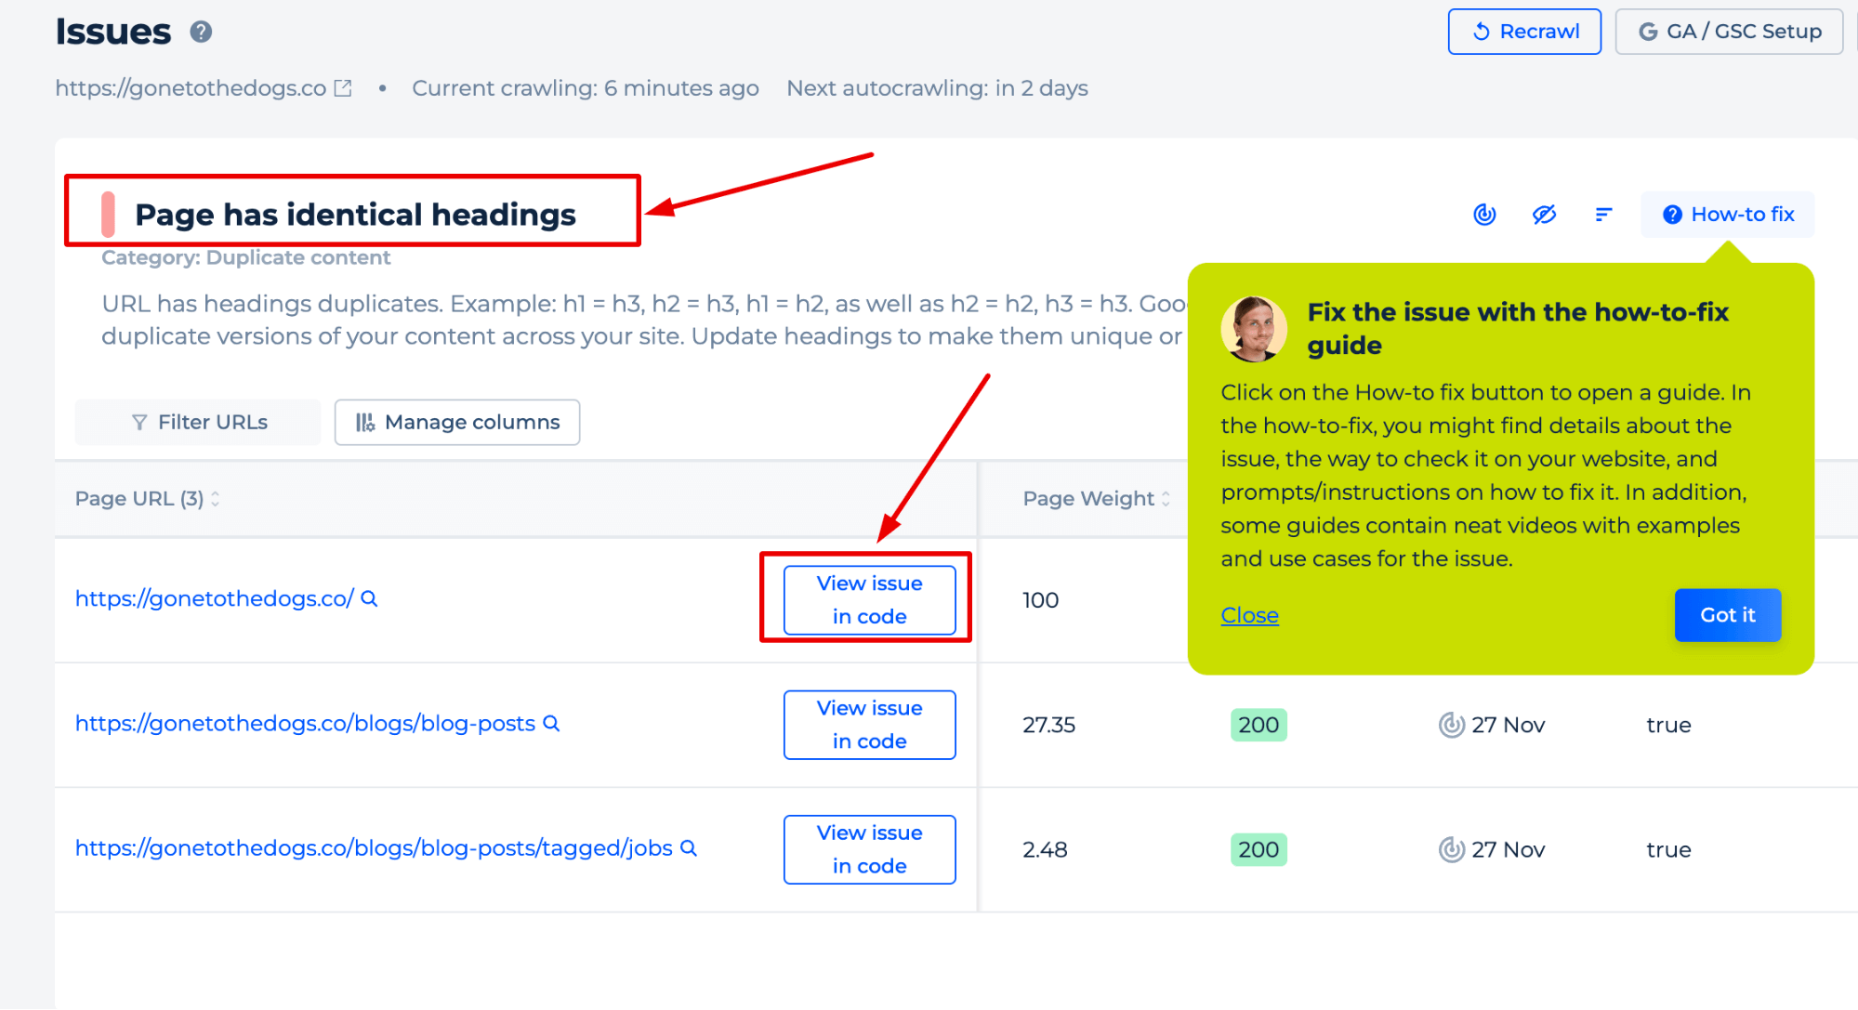View issue in code for homepage
The image size is (1858, 1010).
point(868,599)
